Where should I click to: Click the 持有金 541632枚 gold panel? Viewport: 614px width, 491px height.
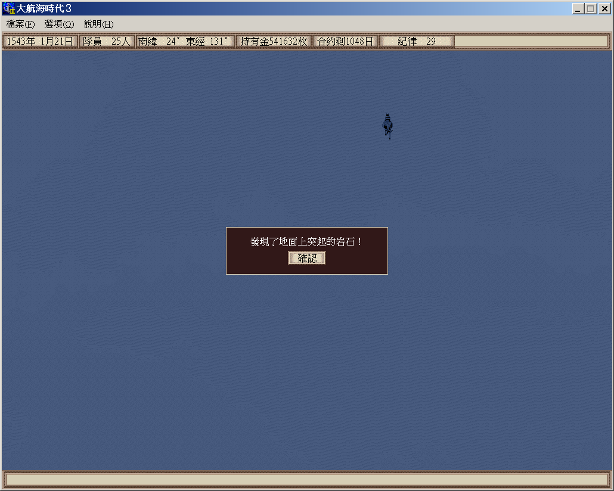tap(274, 42)
